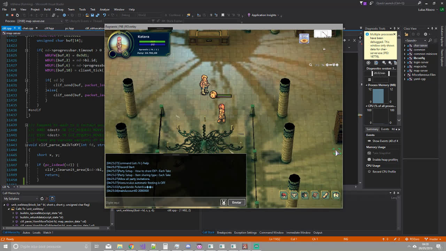This screenshot has height=251, width=446.
Task: Open the emoticon rabbit icon beside Enviar
Action: [x=224, y=203]
